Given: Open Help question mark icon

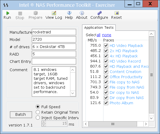Looking at the screenshot, I should [69, 13].
